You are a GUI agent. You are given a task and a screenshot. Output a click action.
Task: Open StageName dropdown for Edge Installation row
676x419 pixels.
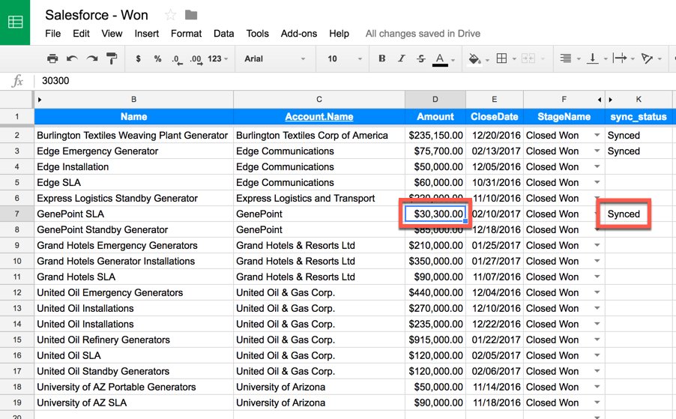pos(597,166)
